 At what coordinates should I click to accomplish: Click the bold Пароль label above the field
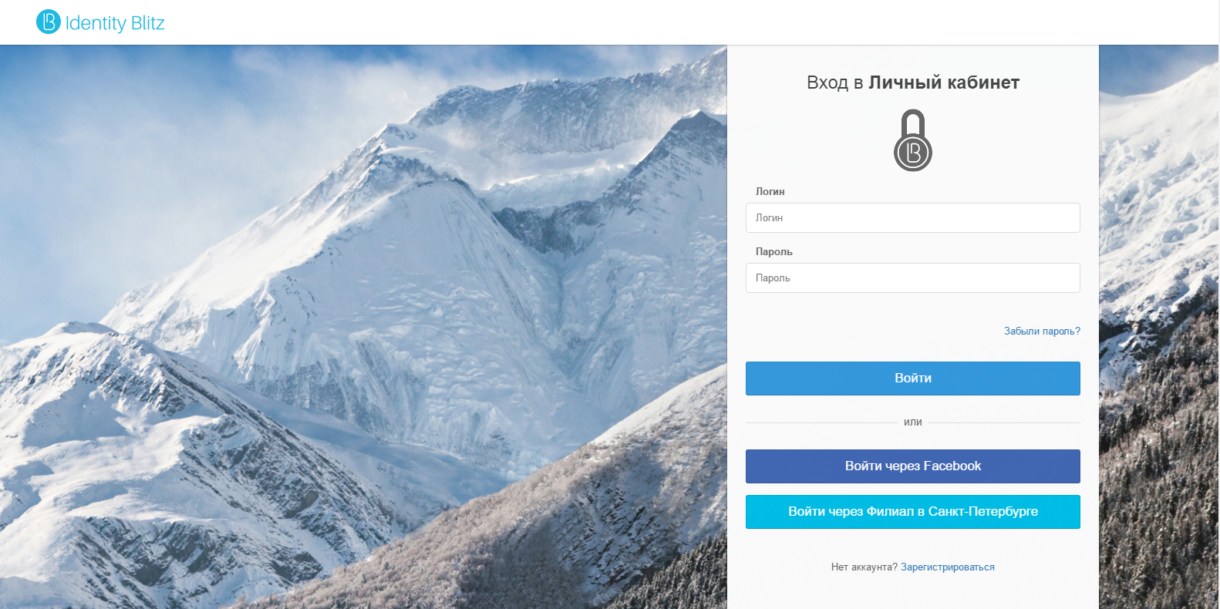(773, 251)
